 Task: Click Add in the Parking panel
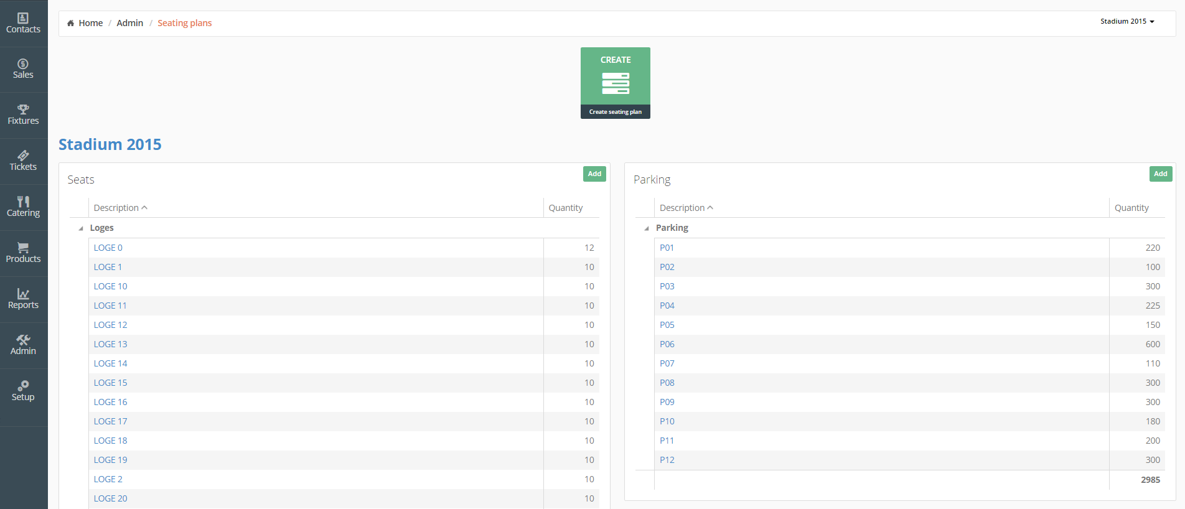point(1161,174)
